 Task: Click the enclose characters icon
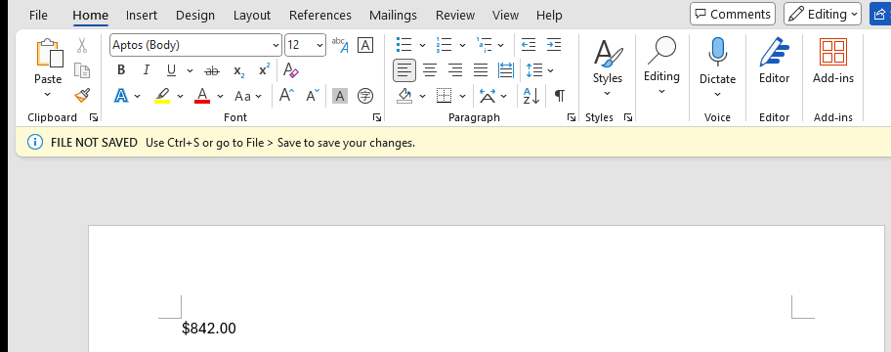(x=365, y=96)
